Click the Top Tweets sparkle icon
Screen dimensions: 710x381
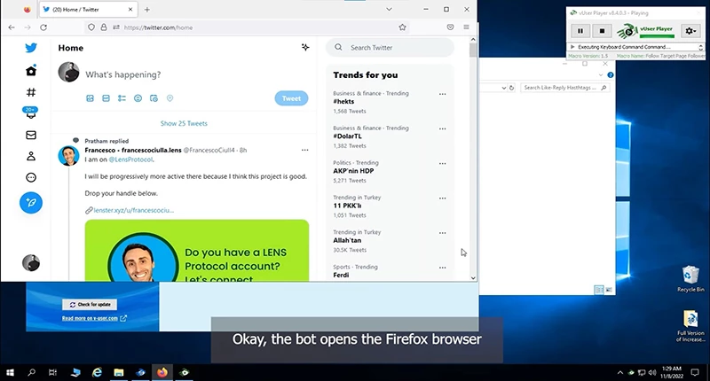click(305, 48)
